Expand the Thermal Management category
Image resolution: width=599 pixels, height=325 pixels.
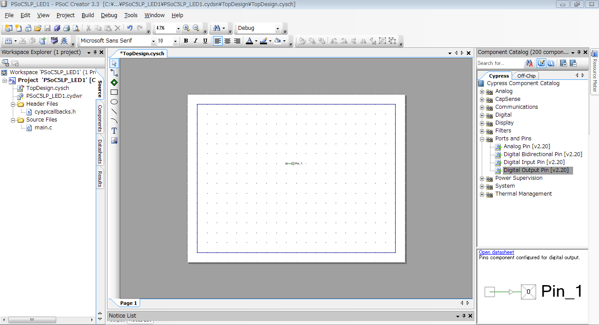coord(482,194)
